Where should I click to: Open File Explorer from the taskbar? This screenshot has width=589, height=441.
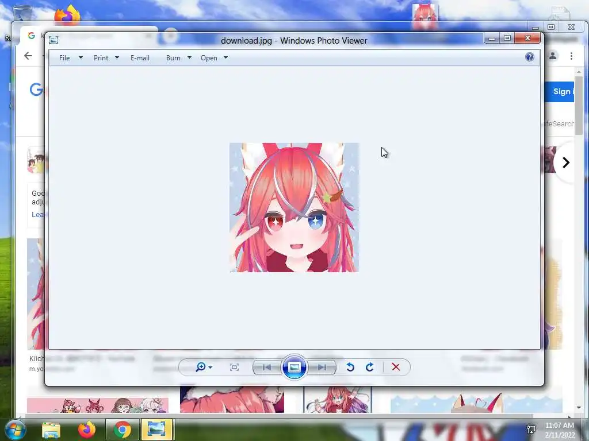point(51,430)
